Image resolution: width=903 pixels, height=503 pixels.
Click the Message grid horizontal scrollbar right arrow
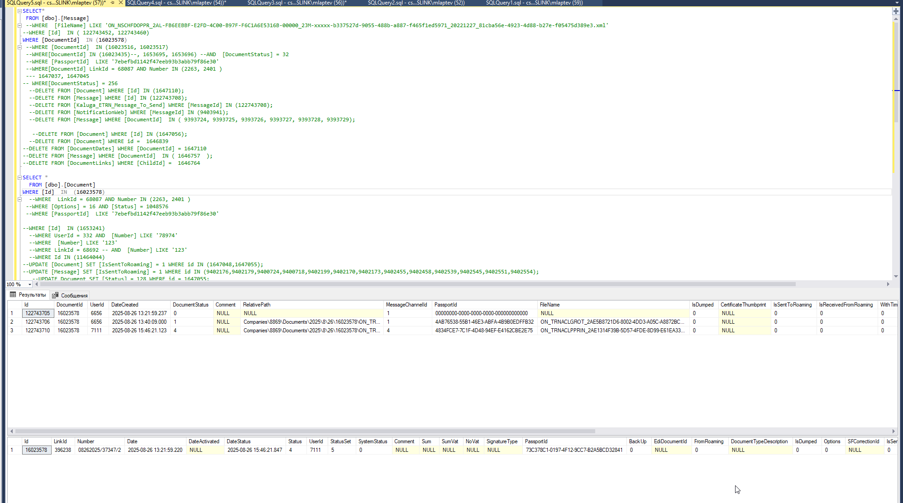pyautogui.click(x=893, y=431)
